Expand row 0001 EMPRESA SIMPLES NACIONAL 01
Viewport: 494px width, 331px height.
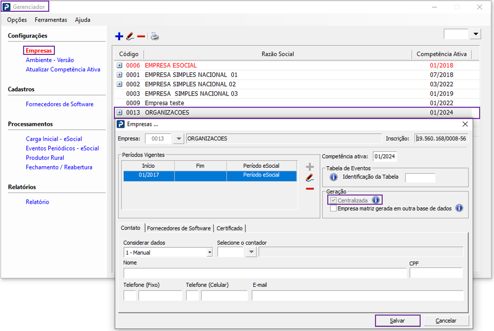(120, 75)
